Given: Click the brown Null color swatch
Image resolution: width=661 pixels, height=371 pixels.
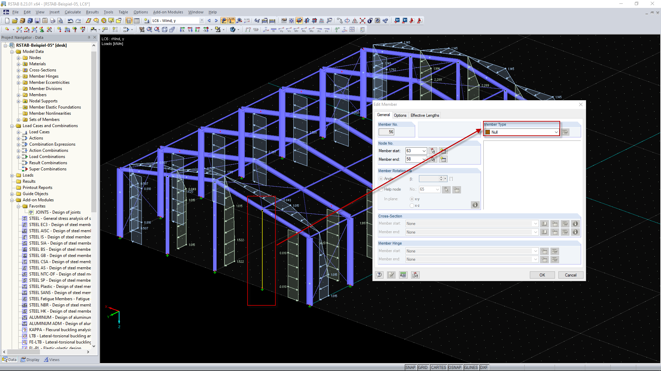Looking at the screenshot, I should pyautogui.click(x=487, y=132).
